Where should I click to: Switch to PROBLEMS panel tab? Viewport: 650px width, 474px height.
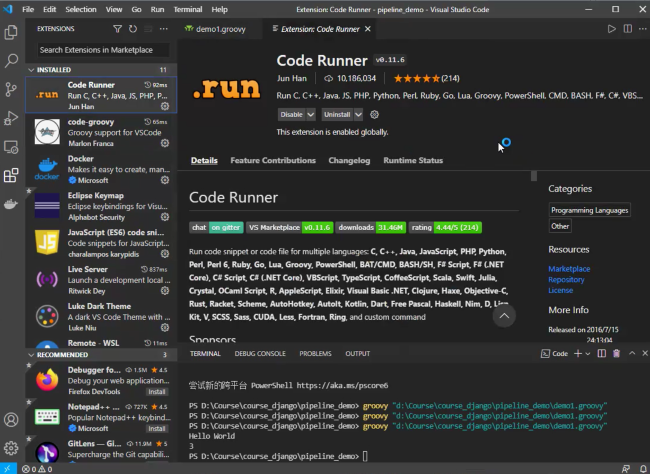click(315, 354)
